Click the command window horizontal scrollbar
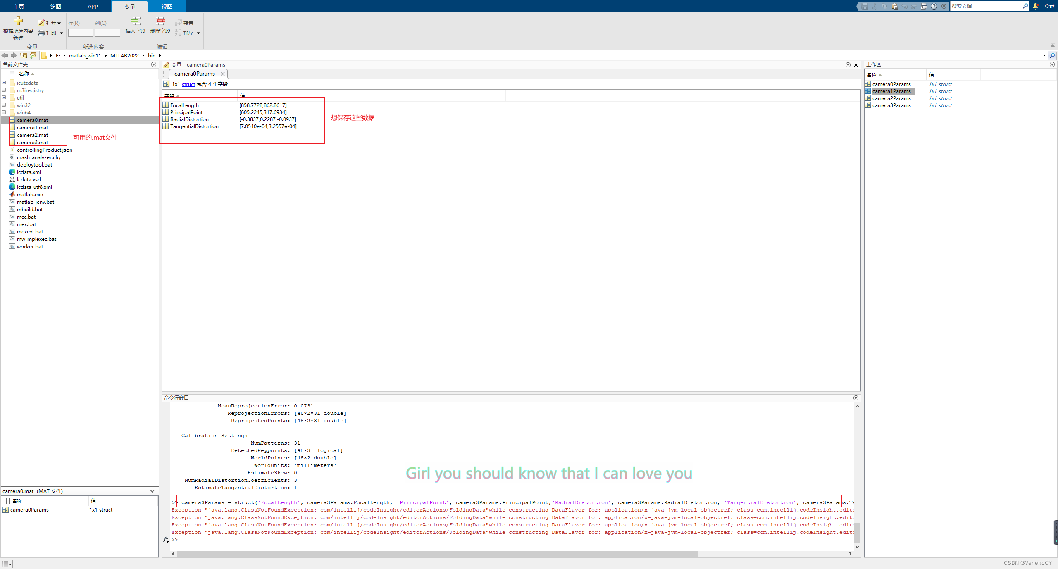 click(437, 554)
